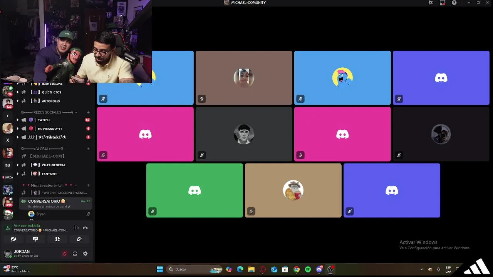Click Bryan's avatar in voice channel

[x=31, y=214]
